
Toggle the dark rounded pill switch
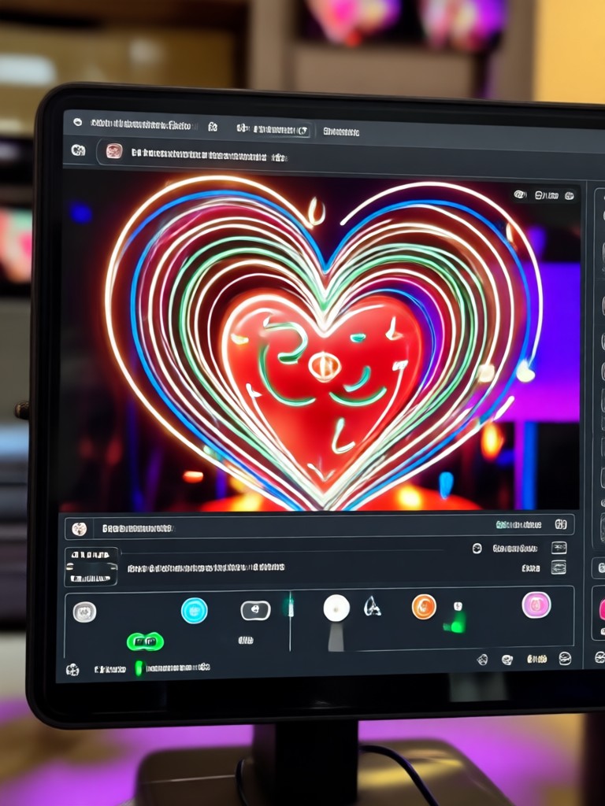tap(256, 610)
